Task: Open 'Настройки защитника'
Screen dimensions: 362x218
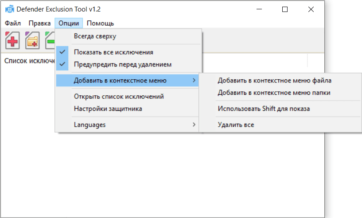Action: coord(108,109)
